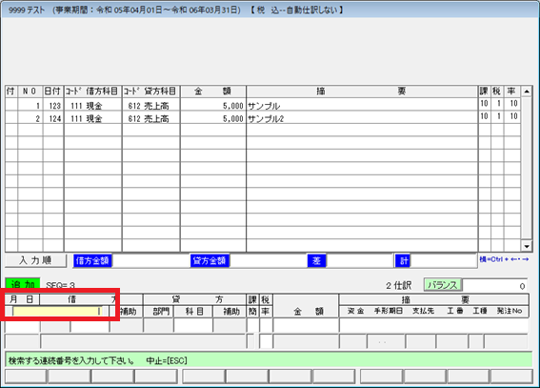Viewport: 540px width, 388px height.
Task: Click the yellow month-day input field
Action: (56, 311)
